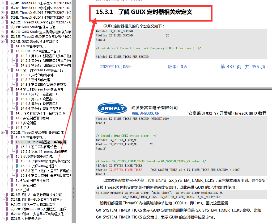Click bookmark icon of 第8章 ThreadX GUIX移植
272x223 pixels.
tap(7, 13)
